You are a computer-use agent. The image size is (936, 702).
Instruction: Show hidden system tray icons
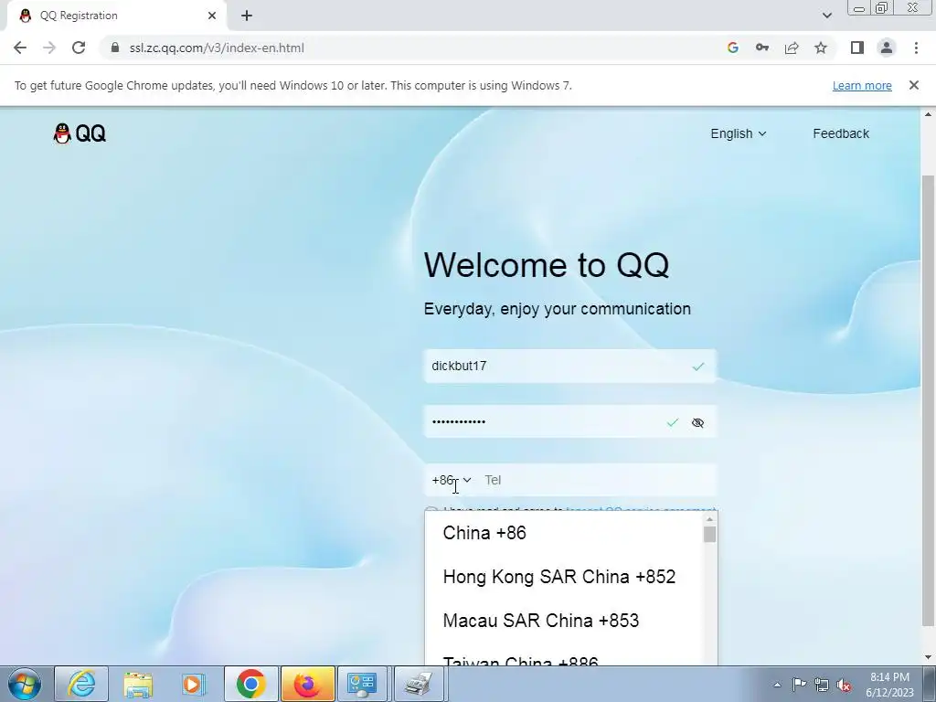pos(777,685)
